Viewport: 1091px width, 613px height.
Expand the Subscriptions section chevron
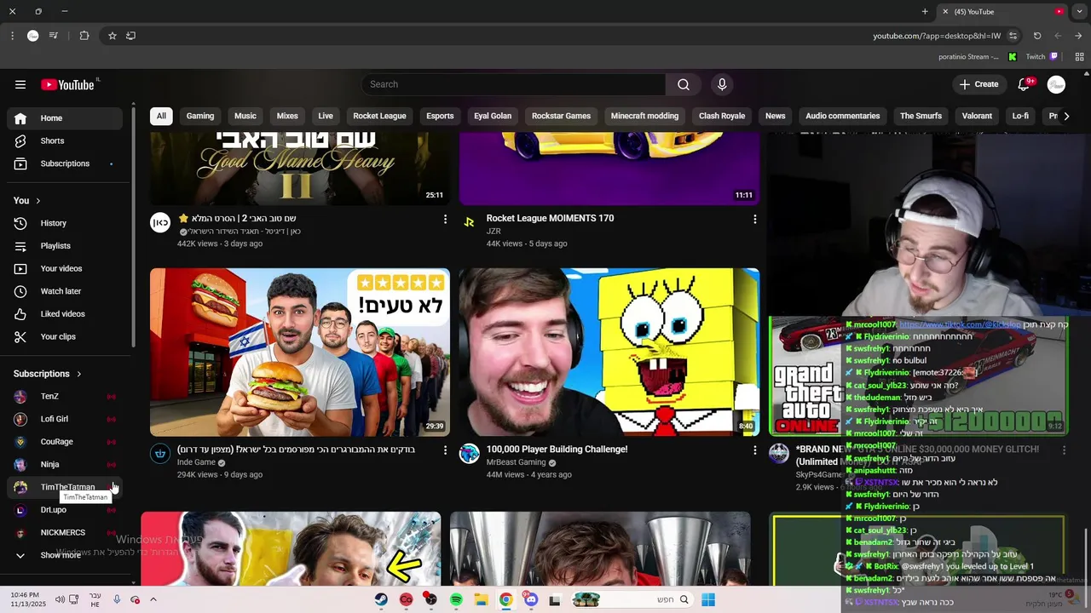79,374
